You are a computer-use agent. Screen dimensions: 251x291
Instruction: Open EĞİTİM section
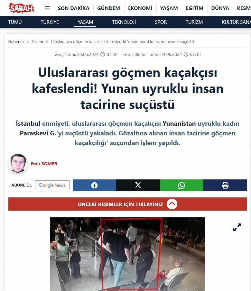coord(194,8)
